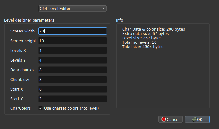
Task: Click the 'Level designer parameters' heading
Action: [29, 20]
